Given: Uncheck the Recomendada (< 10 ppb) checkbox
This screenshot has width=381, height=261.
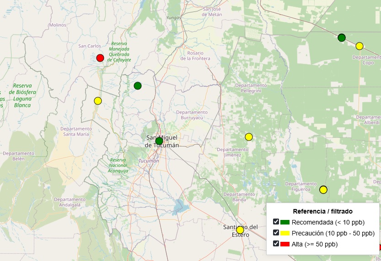Looking at the screenshot, I should (276, 222).
